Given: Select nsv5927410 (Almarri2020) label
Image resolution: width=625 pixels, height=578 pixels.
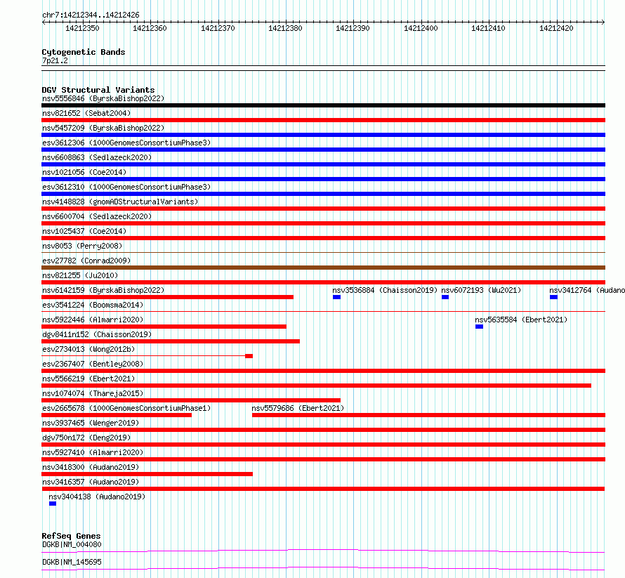Looking at the screenshot, I should point(93,452).
